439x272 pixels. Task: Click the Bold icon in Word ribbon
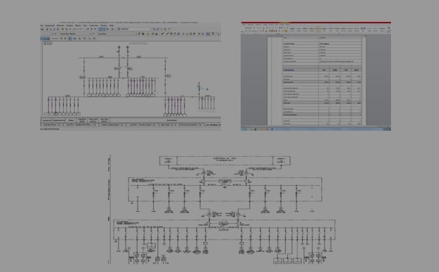(246, 31)
